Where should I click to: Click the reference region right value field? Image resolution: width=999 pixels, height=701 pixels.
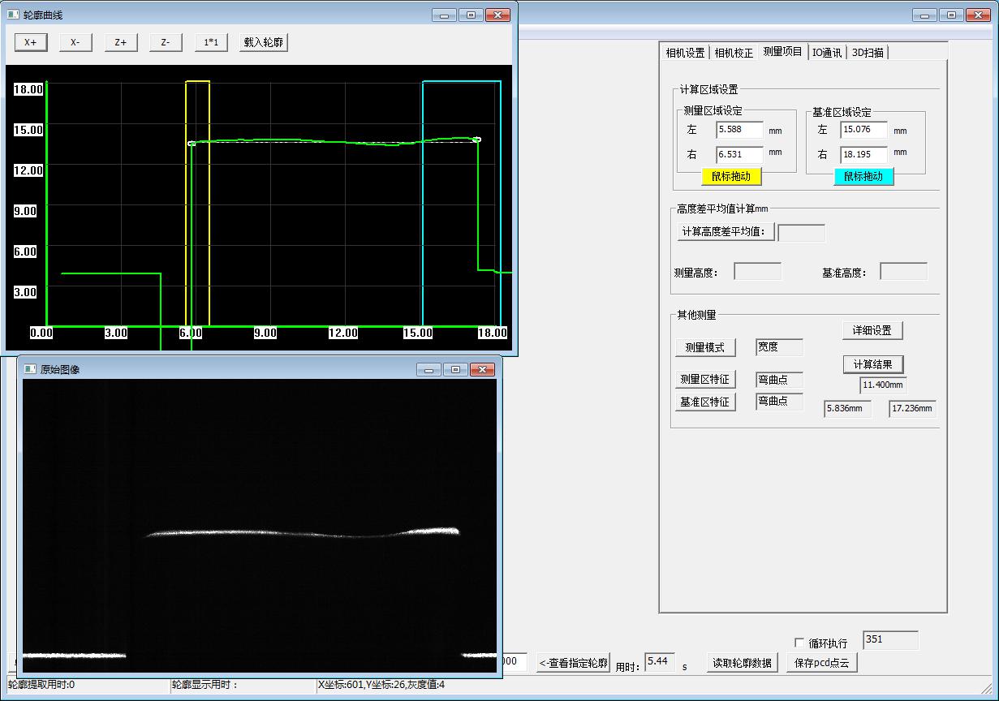click(863, 153)
